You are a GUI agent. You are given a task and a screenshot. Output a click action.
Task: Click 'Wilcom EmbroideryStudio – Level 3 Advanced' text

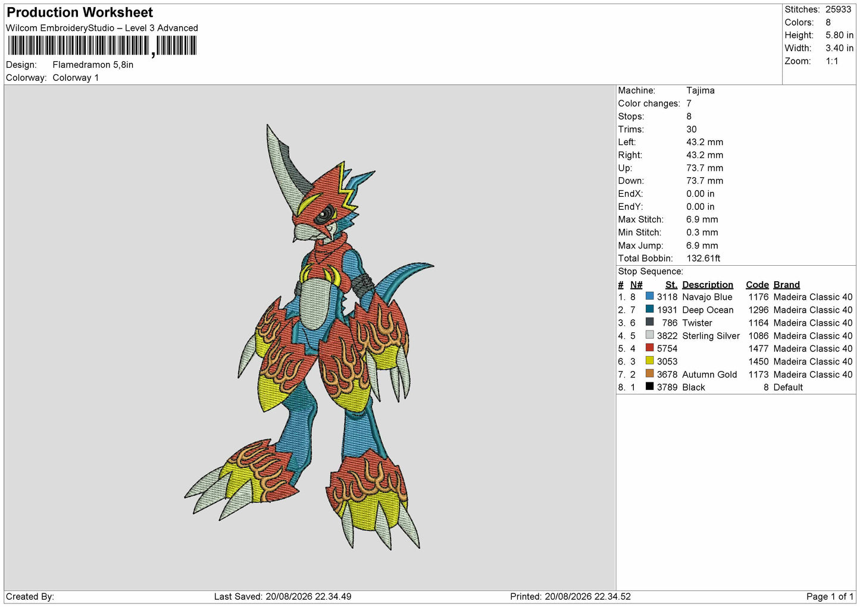[x=102, y=28]
